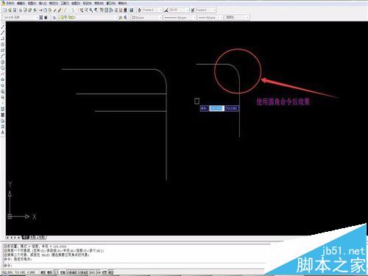Click the coordinate readout in status bar
Viewport: 368px width, 276px height.
18,272
